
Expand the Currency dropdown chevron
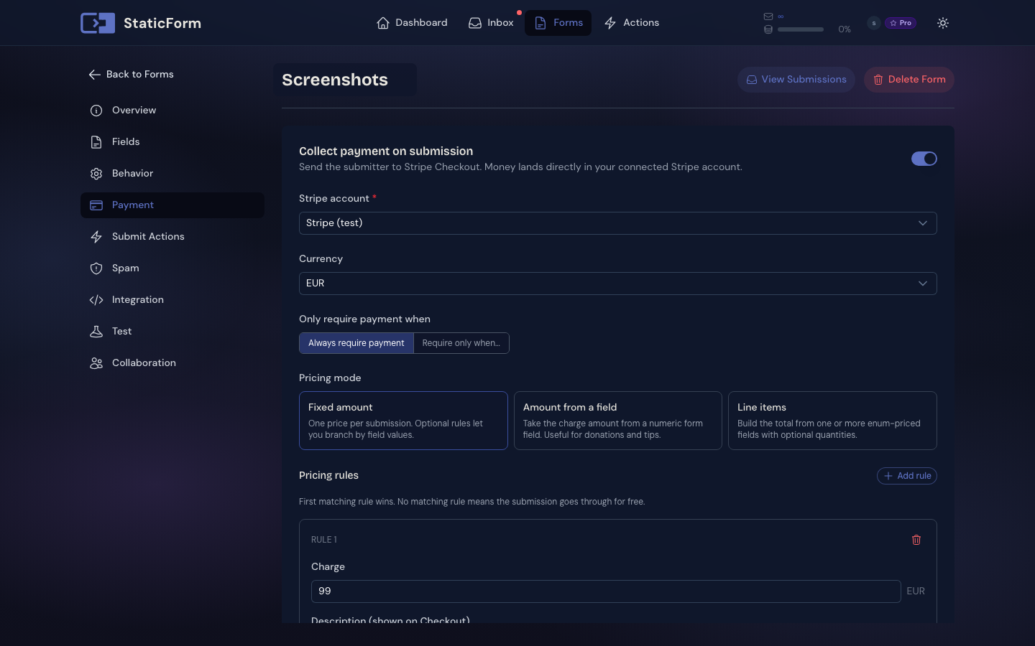click(923, 284)
